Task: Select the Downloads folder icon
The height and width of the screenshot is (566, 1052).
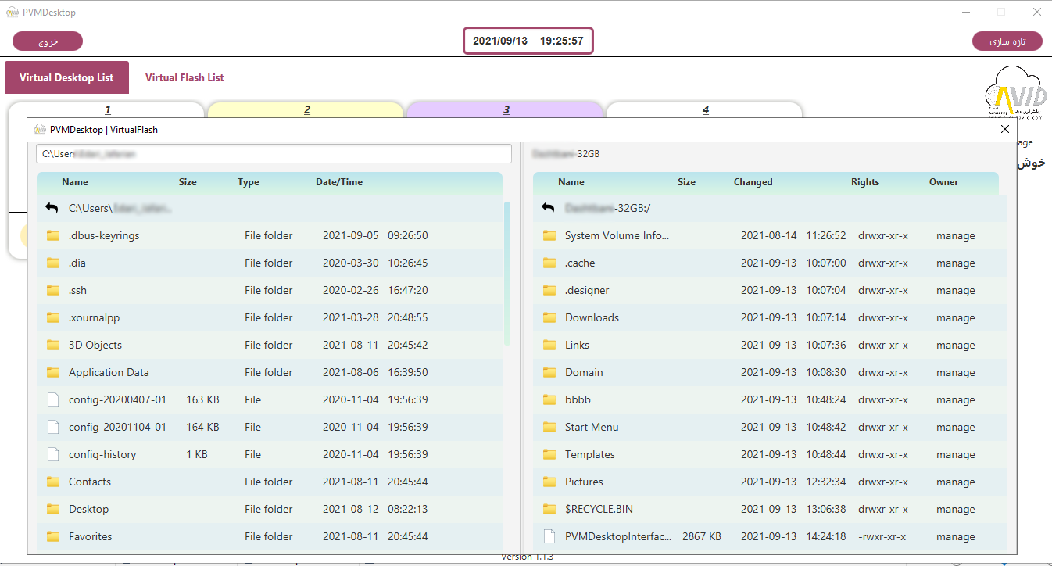Action: [549, 317]
